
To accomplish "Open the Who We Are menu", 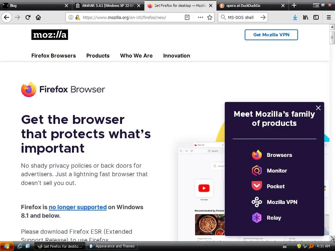I will point(136,56).
